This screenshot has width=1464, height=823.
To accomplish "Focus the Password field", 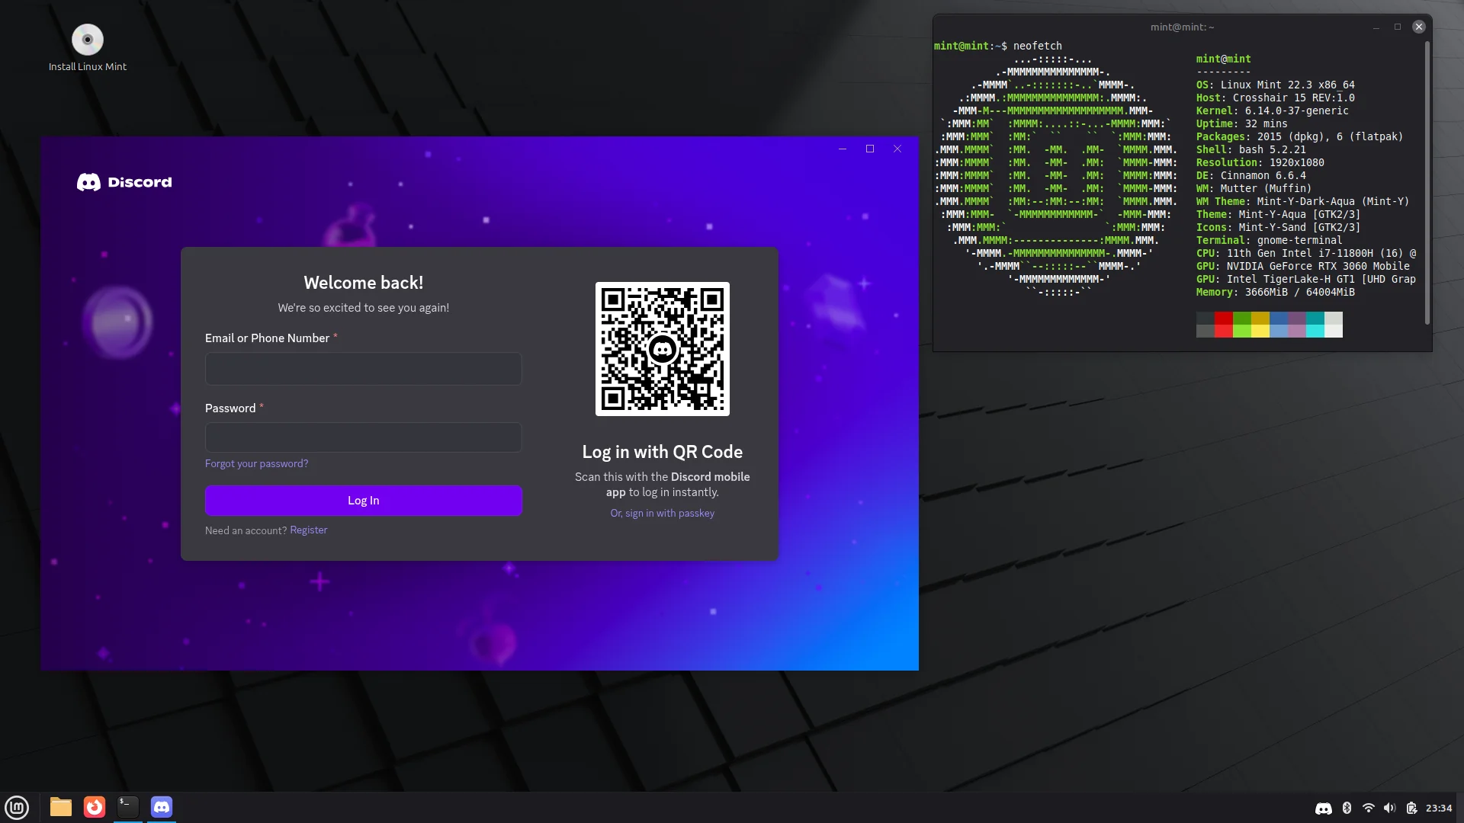I will (x=364, y=437).
